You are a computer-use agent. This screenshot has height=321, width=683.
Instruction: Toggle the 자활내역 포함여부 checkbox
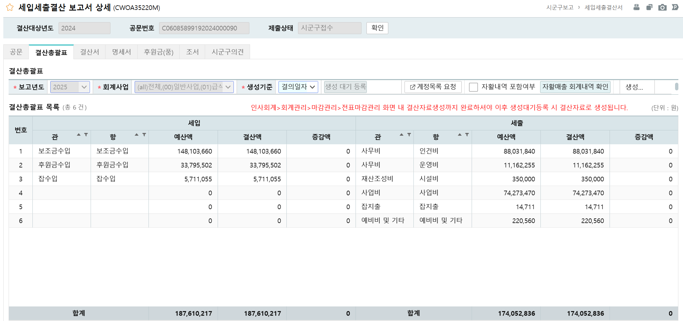473,87
